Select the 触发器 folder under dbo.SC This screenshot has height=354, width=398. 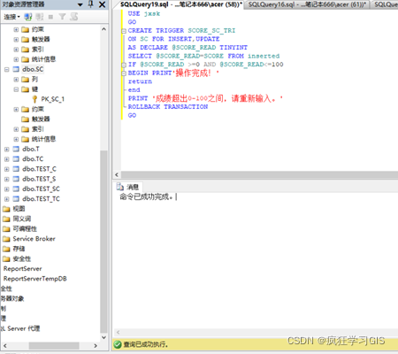pyautogui.click(x=35, y=119)
